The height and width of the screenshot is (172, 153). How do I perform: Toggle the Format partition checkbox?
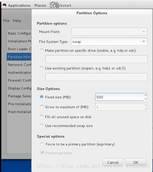[x=42, y=153]
